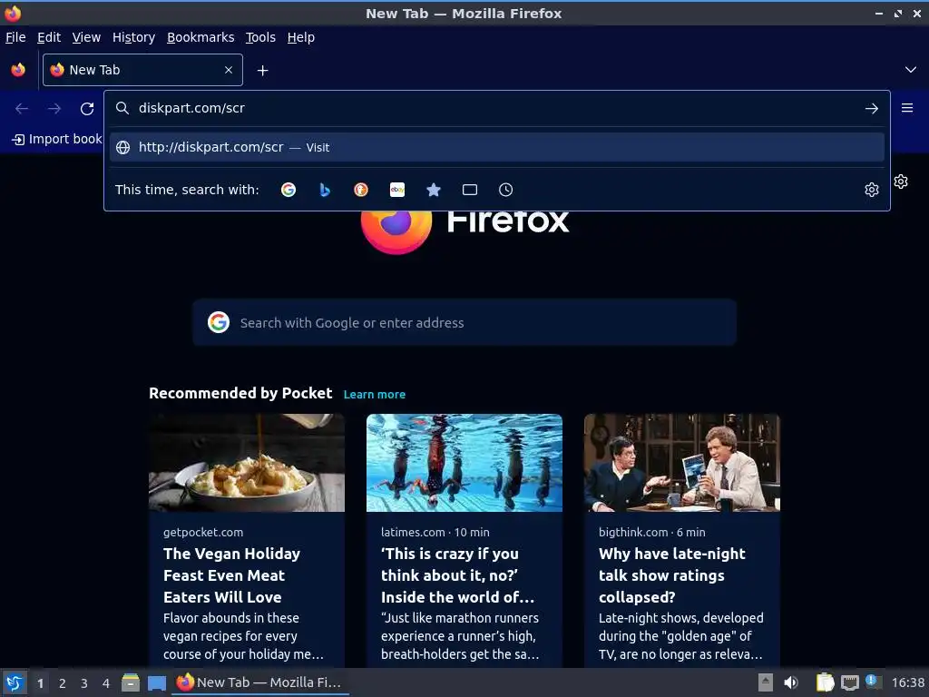Search this time with DuckDuckGo
The height and width of the screenshot is (697, 929).
[361, 190]
